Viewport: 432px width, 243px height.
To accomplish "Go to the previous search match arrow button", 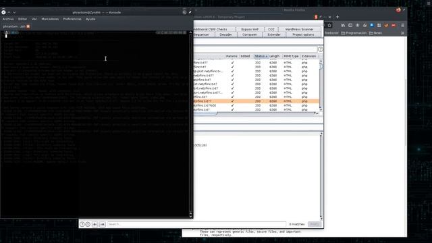I will pyautogui.click(x=95, y=224).
